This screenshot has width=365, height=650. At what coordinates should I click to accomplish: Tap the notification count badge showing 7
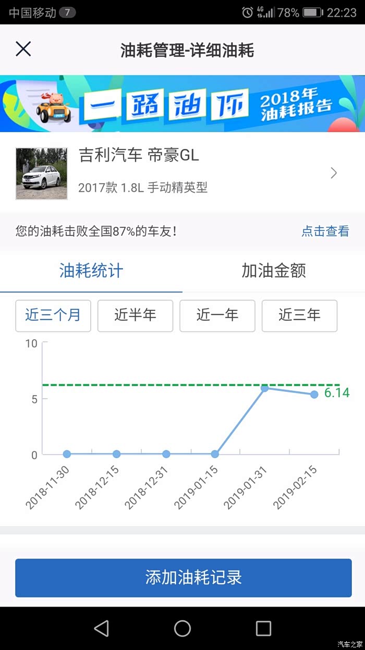coord(67,13)
